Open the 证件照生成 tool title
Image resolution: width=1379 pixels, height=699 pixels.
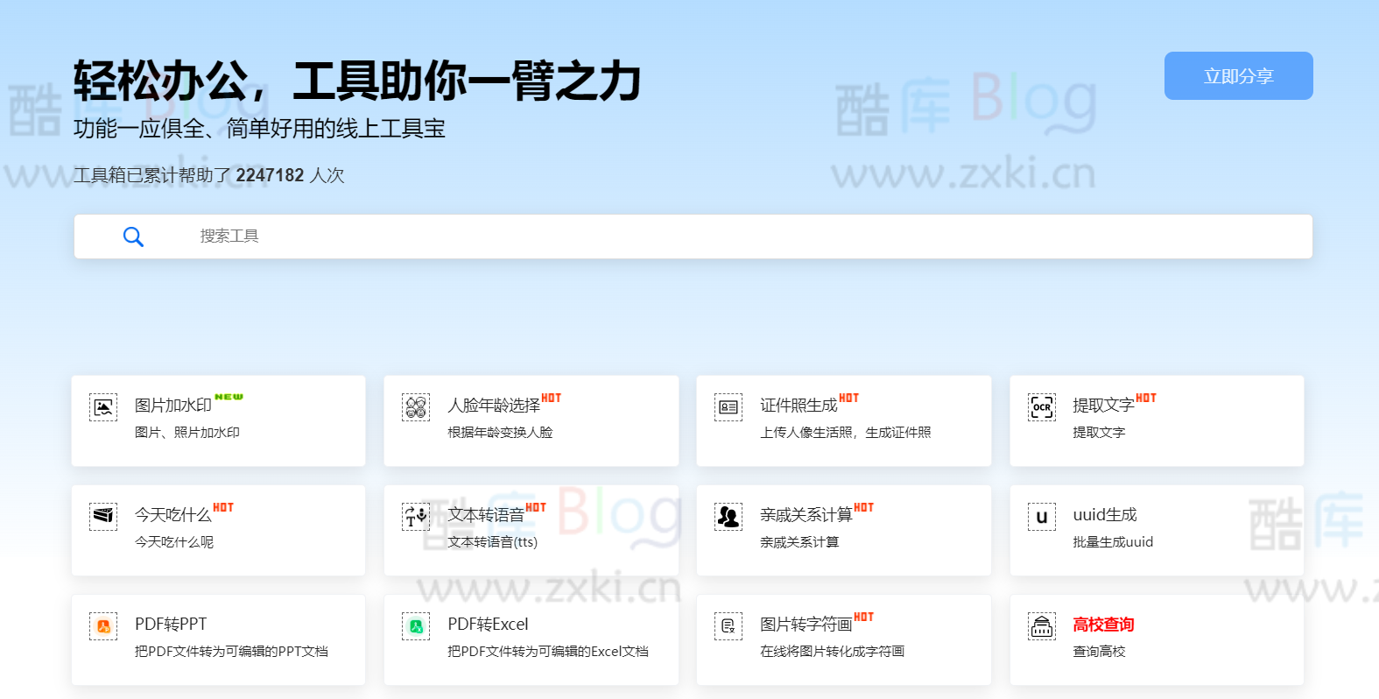coord(799,406)
